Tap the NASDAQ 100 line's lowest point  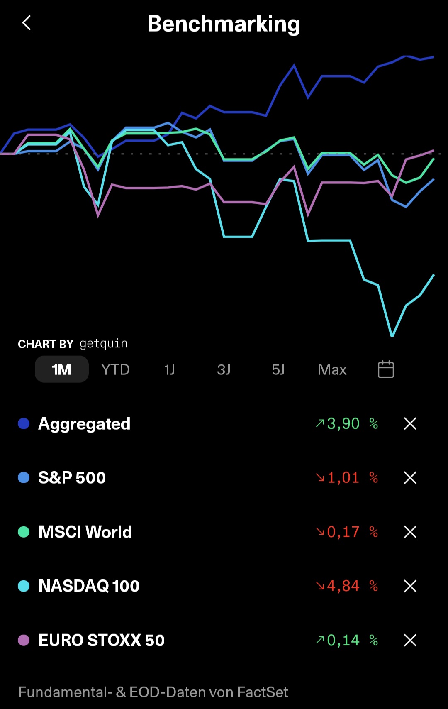392,335
